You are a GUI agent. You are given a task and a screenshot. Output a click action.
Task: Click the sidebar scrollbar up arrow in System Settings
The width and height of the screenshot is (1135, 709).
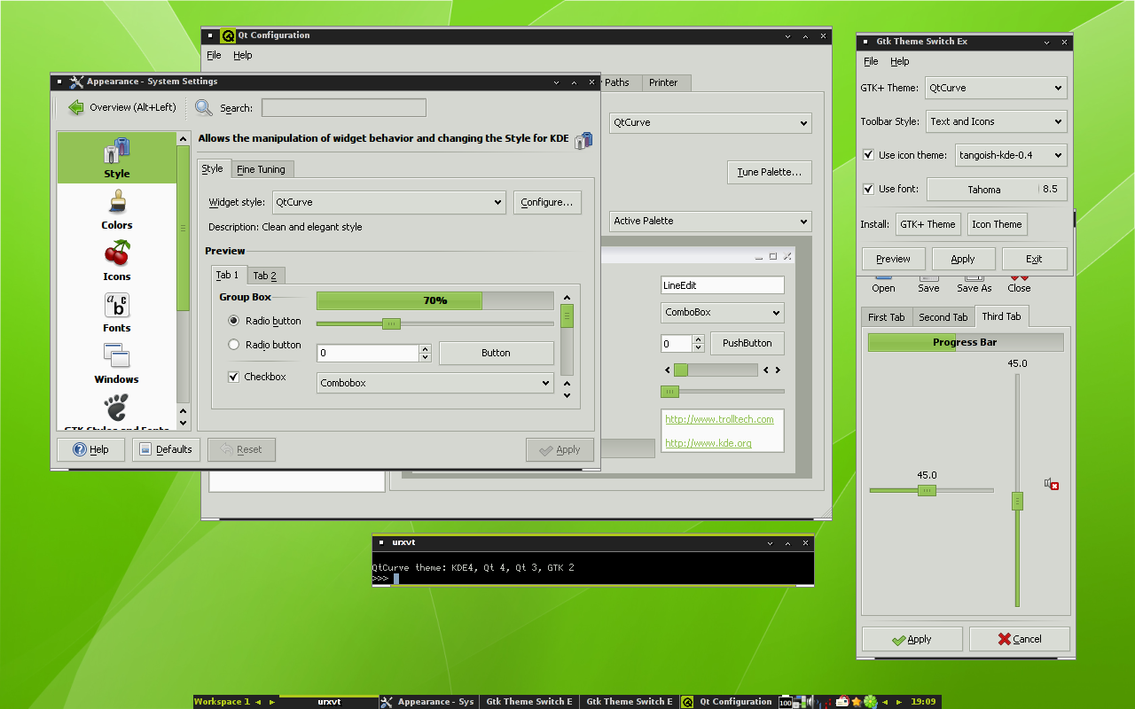pyautogui.click(x=184, y=139)
